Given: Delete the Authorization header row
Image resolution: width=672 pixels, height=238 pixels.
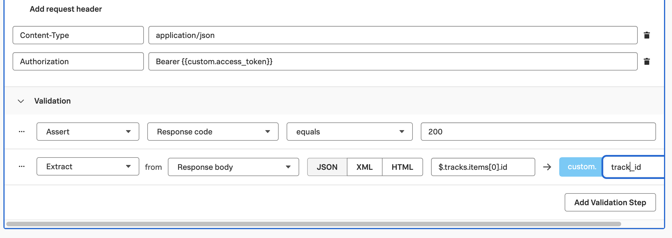Looking at the screenshot, I should coord(647,61).
